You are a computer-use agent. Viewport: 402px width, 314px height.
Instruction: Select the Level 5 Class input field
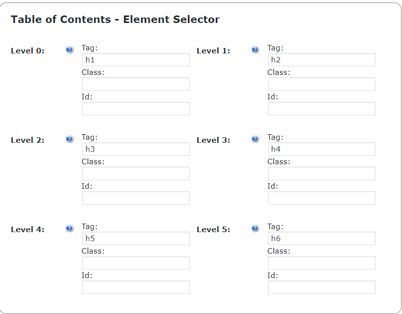click(321, 263)
